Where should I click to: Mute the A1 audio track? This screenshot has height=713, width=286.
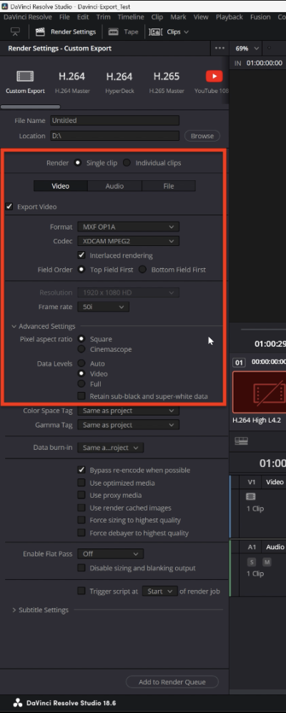tap(267, 563)
